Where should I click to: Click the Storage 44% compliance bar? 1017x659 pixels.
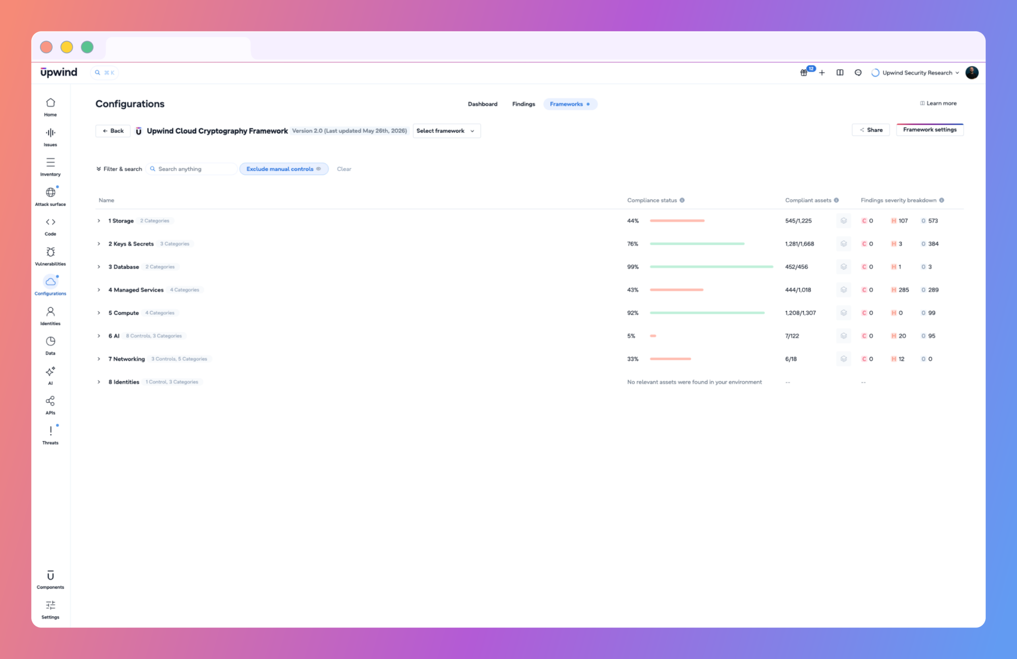(x=677, y=221)
